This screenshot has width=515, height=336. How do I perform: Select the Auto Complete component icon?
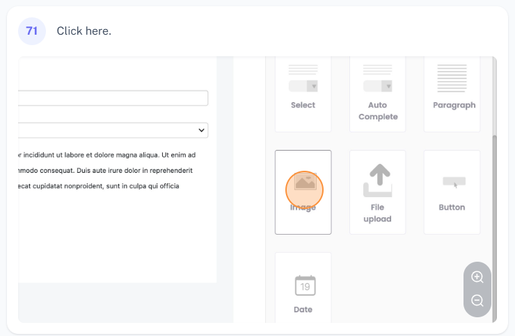point(377,78)
